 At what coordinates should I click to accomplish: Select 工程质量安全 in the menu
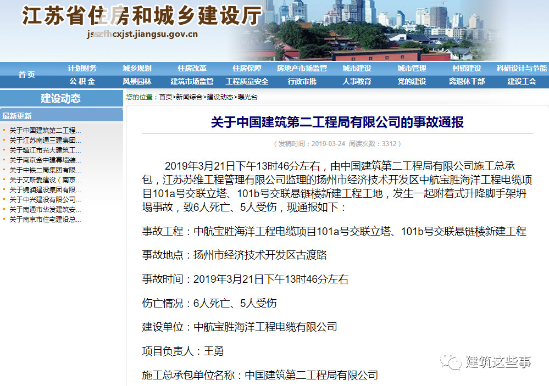[x=247, y=81]
